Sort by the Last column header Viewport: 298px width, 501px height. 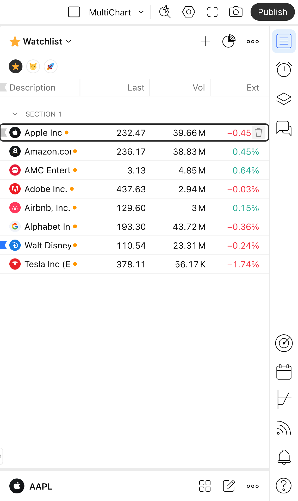(136, 88)
